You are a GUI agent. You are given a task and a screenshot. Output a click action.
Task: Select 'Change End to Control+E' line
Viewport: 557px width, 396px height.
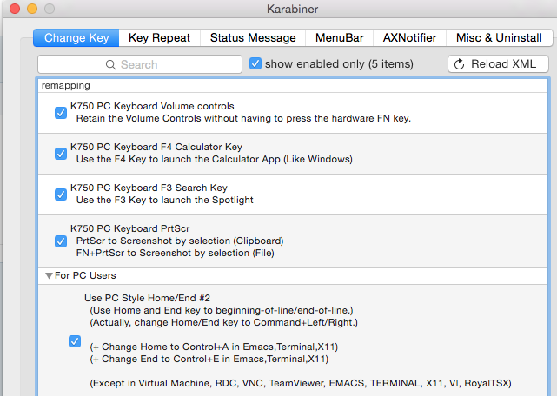(209, 359)
